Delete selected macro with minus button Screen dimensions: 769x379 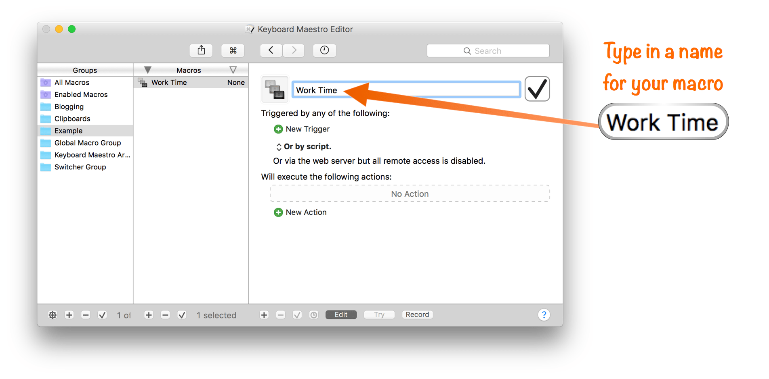coord(165,315)
